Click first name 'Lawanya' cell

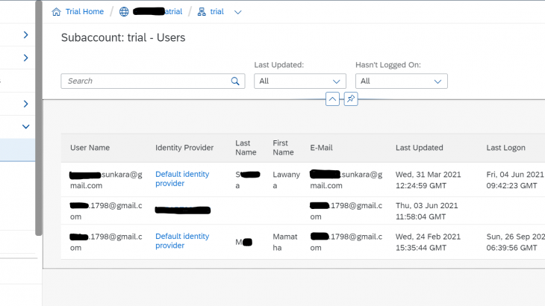tap(287, 180)
